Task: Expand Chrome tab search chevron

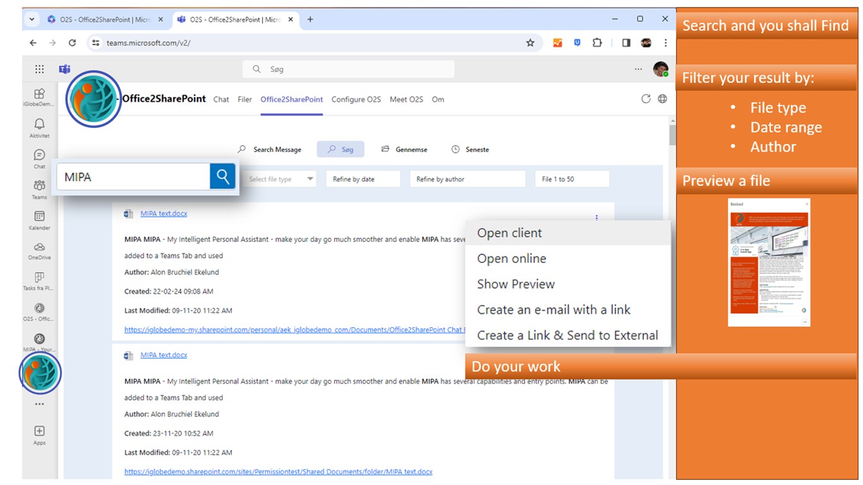Action: point(32,19)
